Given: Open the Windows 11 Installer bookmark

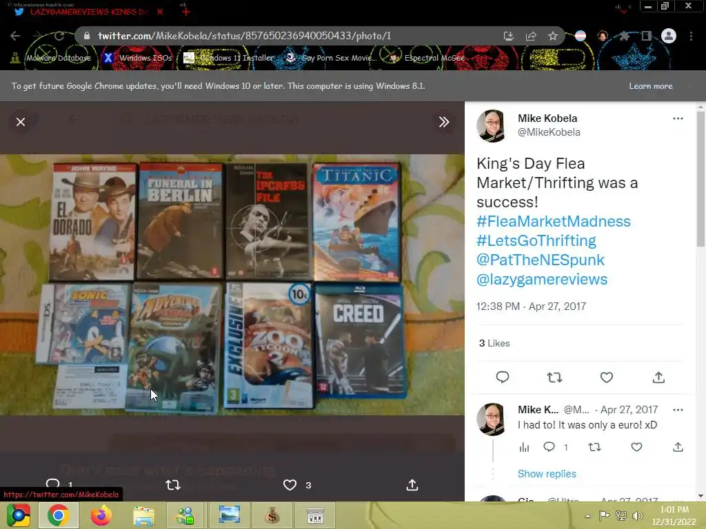Looking at the screenshot, I should point(229,58).
